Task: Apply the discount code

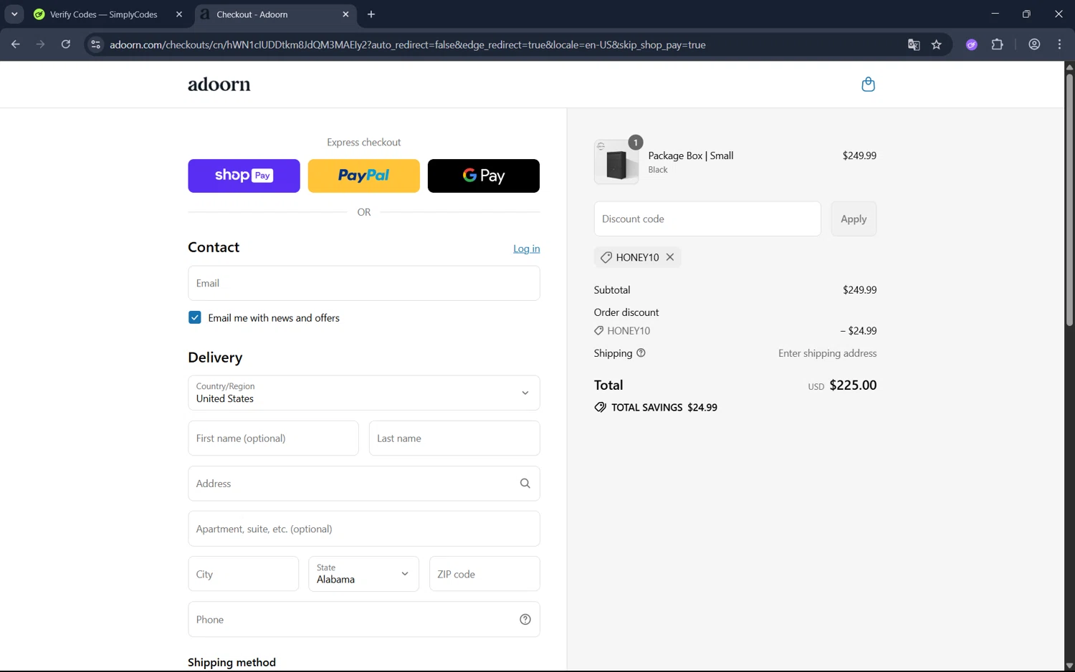Action: (854, 219)
